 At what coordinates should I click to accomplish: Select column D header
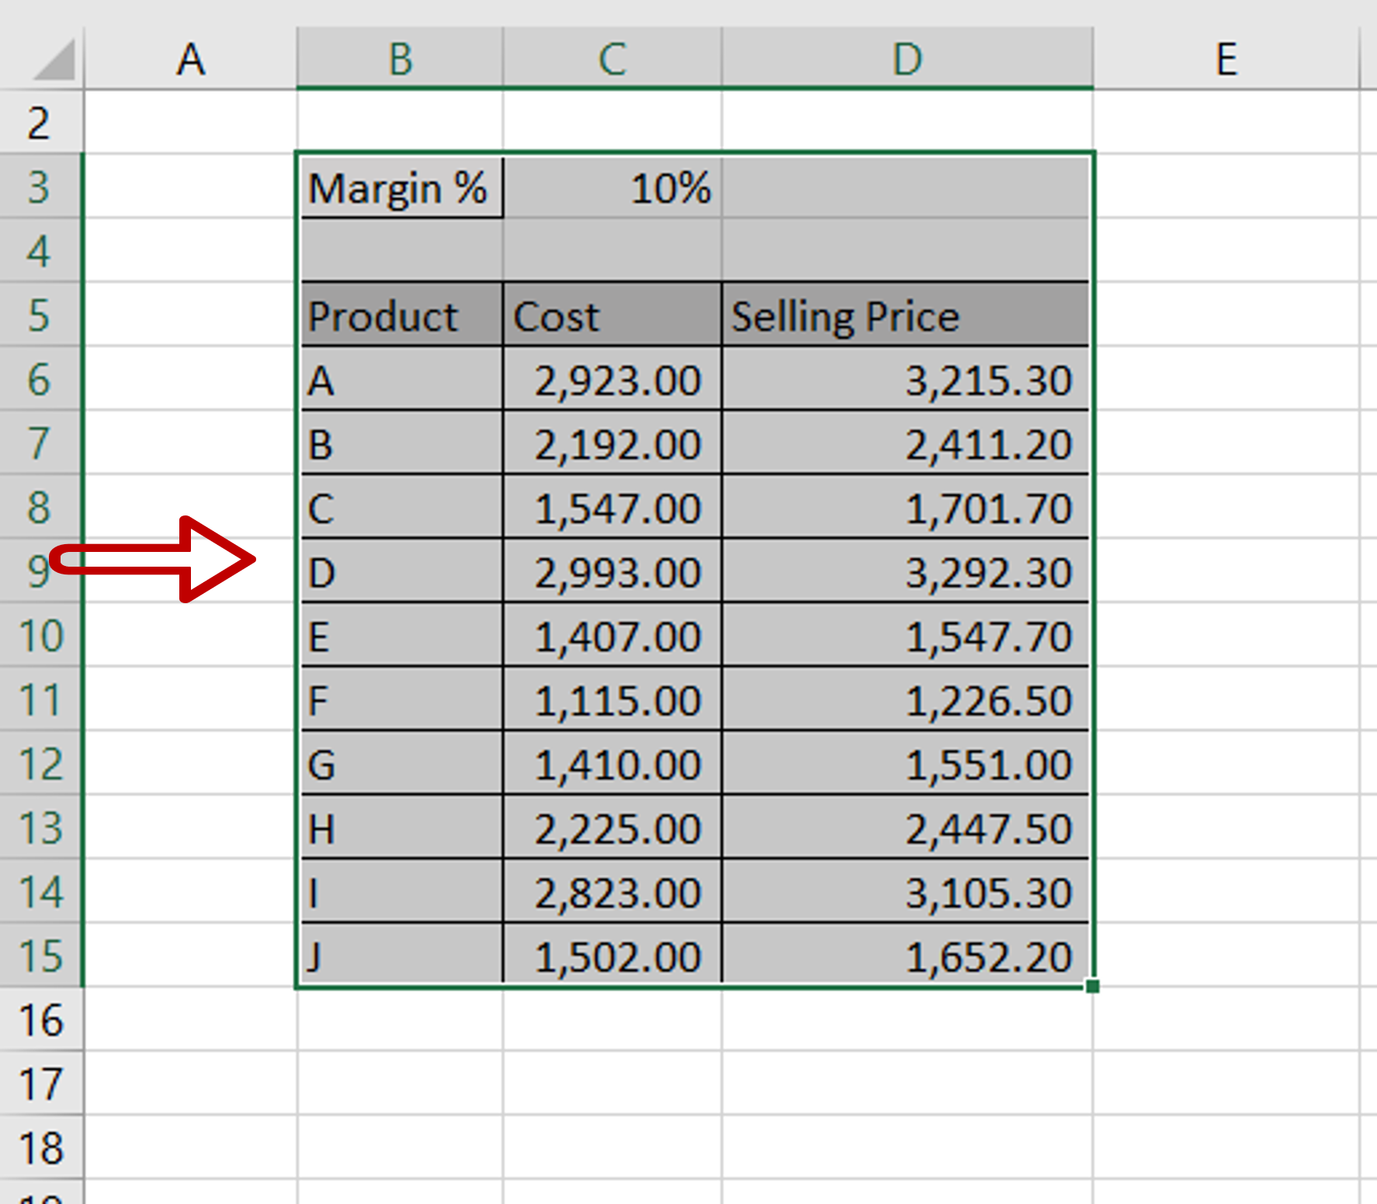(907, 59)
